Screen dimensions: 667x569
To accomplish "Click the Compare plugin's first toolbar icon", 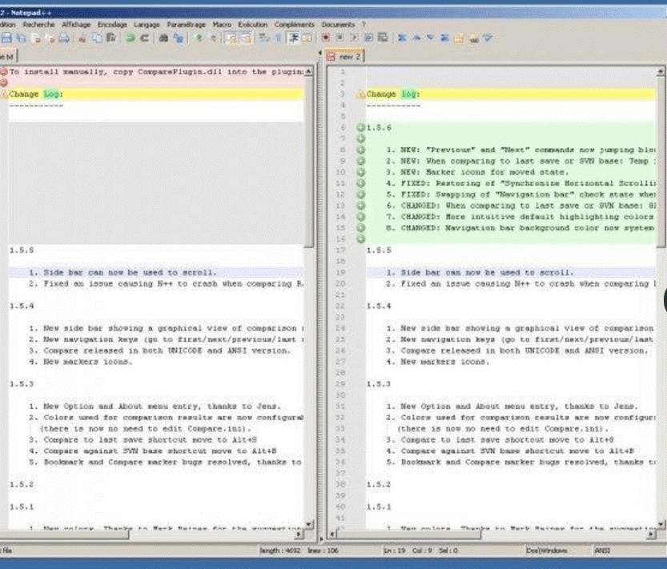I will pos(402,38).
